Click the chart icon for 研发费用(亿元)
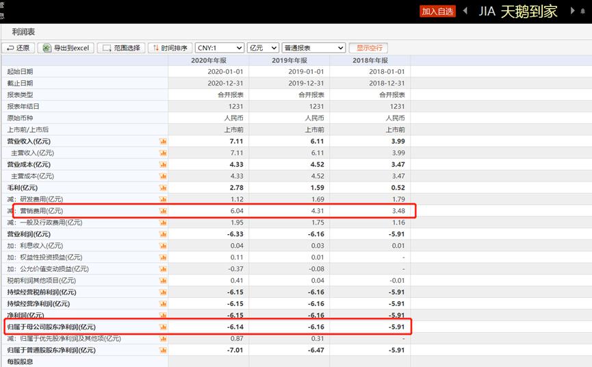Image resolution: width=592 pixels, height=367 pixels. [163, 199]
